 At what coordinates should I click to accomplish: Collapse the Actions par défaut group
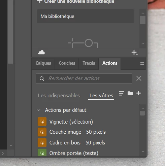pyautogui.click(x=38, y=110)
